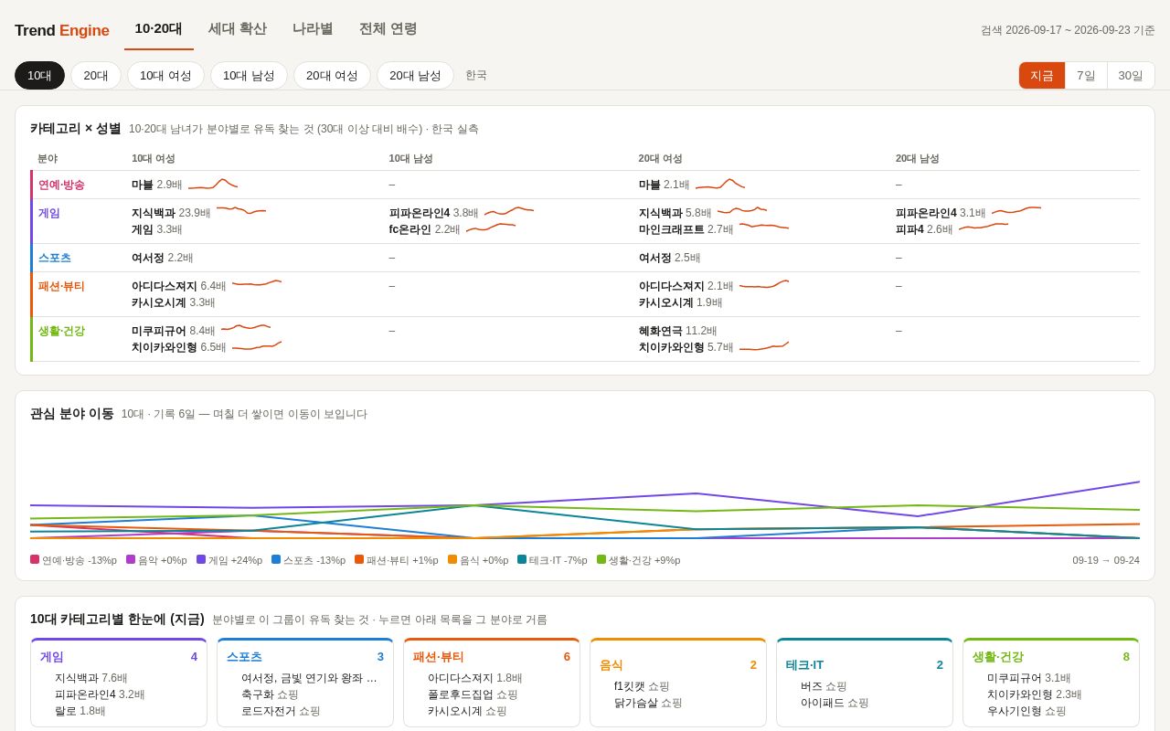1170x731 pixels.
Task: Click the 연예·방송 -13%p legend swatch
Action: pyautogui.click(x=35, y=559)
